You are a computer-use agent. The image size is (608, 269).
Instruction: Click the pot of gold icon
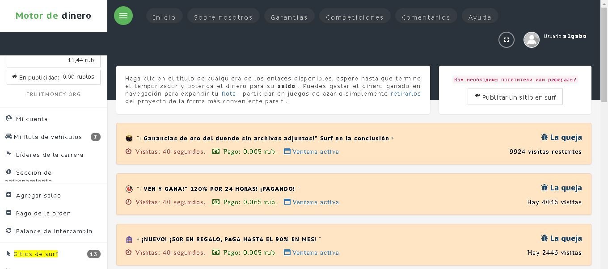tap(129, 139)
